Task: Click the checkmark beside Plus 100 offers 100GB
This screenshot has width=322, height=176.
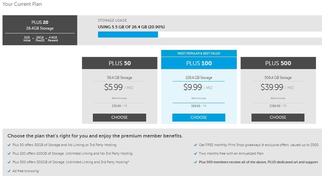Action: coord(9,154)
